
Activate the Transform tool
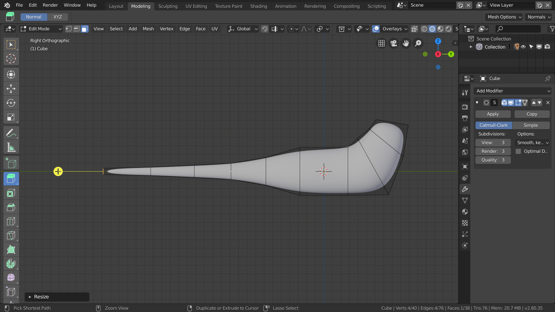click(11, 75)
